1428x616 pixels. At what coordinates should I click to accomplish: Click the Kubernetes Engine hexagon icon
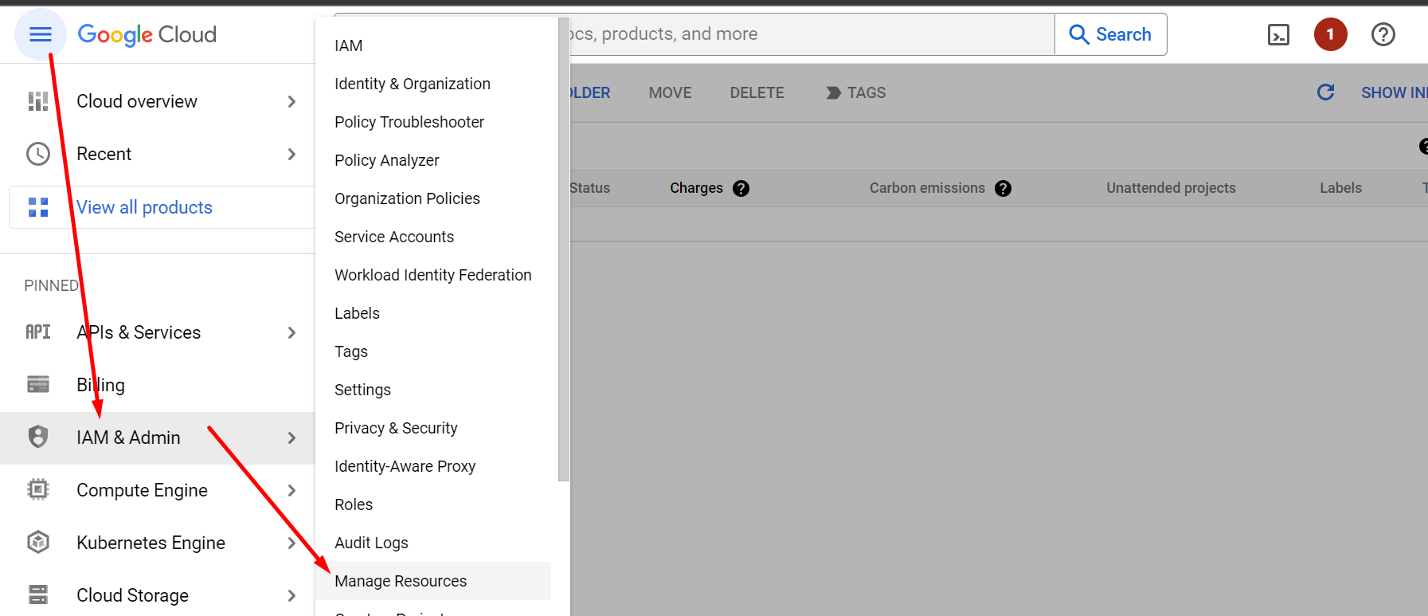[38, 542]
